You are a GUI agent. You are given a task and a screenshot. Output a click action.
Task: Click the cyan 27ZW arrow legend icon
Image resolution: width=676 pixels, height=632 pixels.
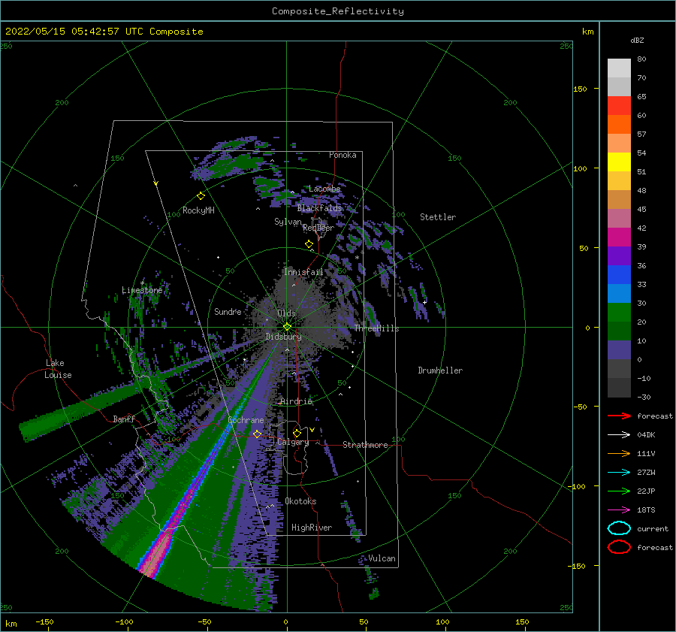point(619,473)
